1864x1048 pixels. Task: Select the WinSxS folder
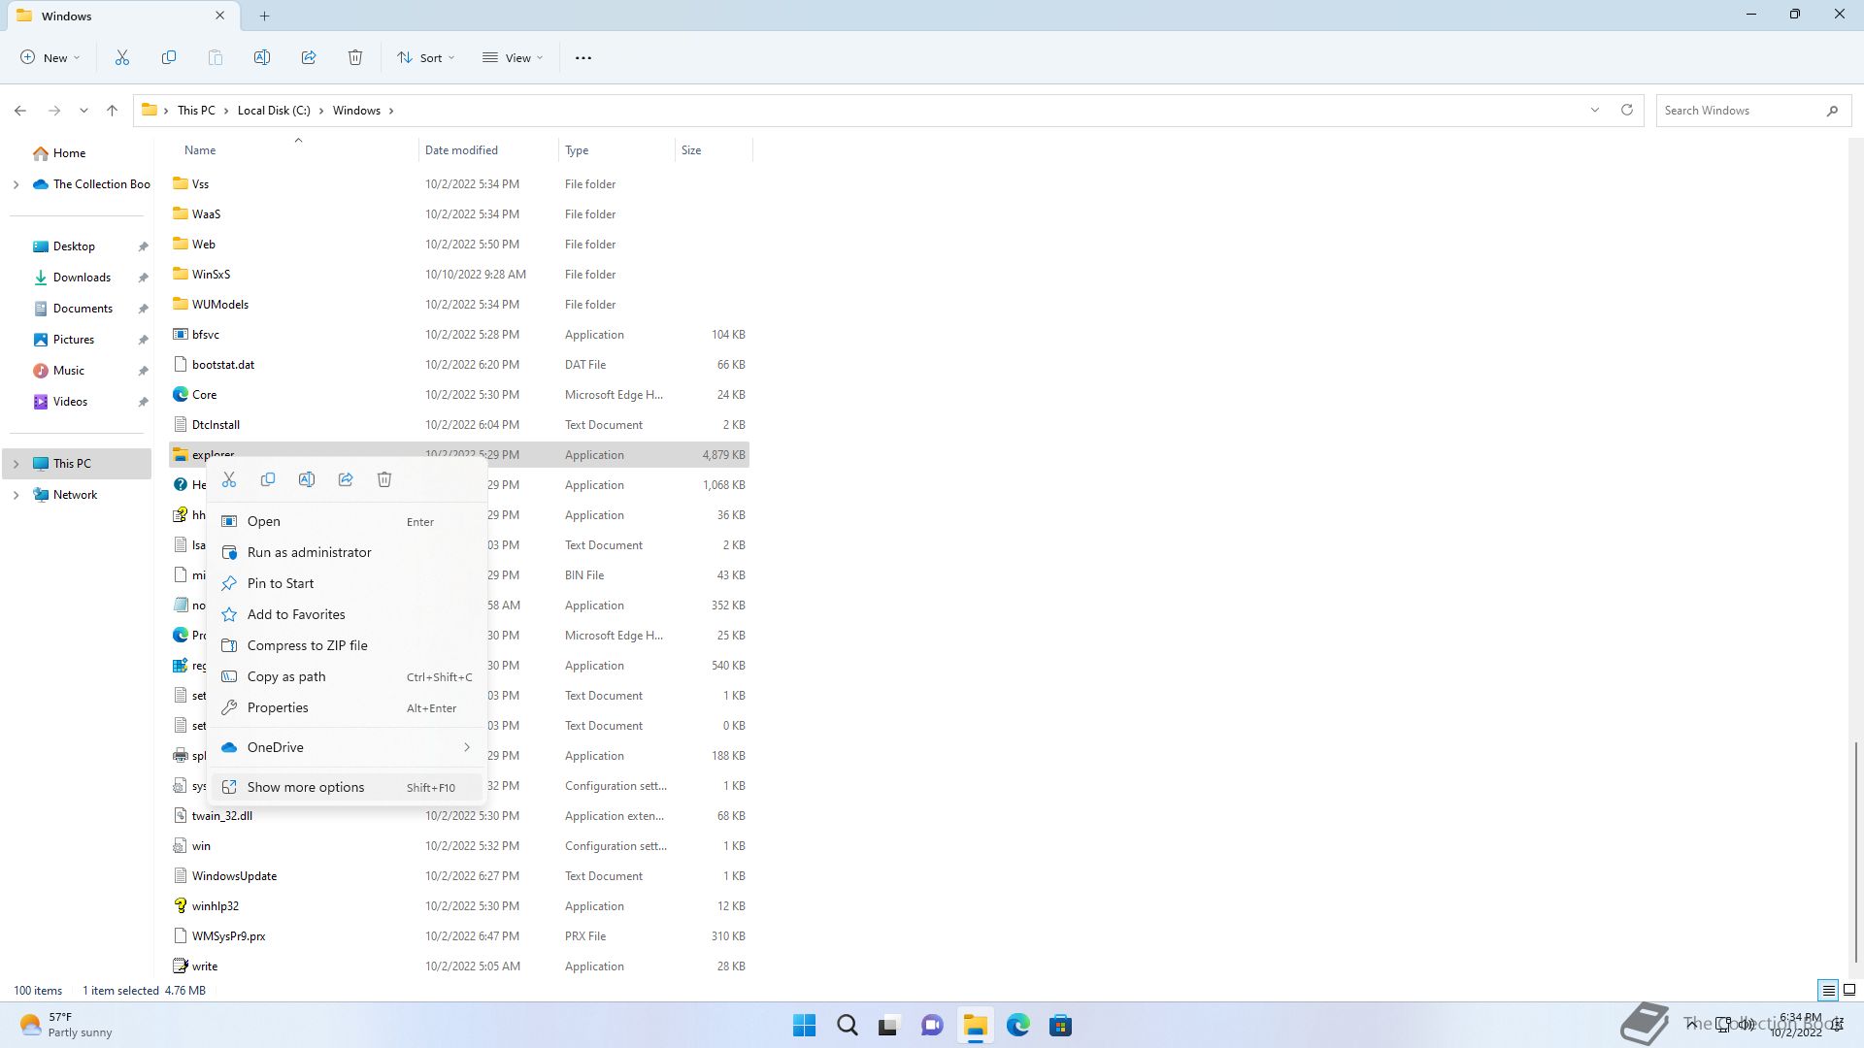459,275
